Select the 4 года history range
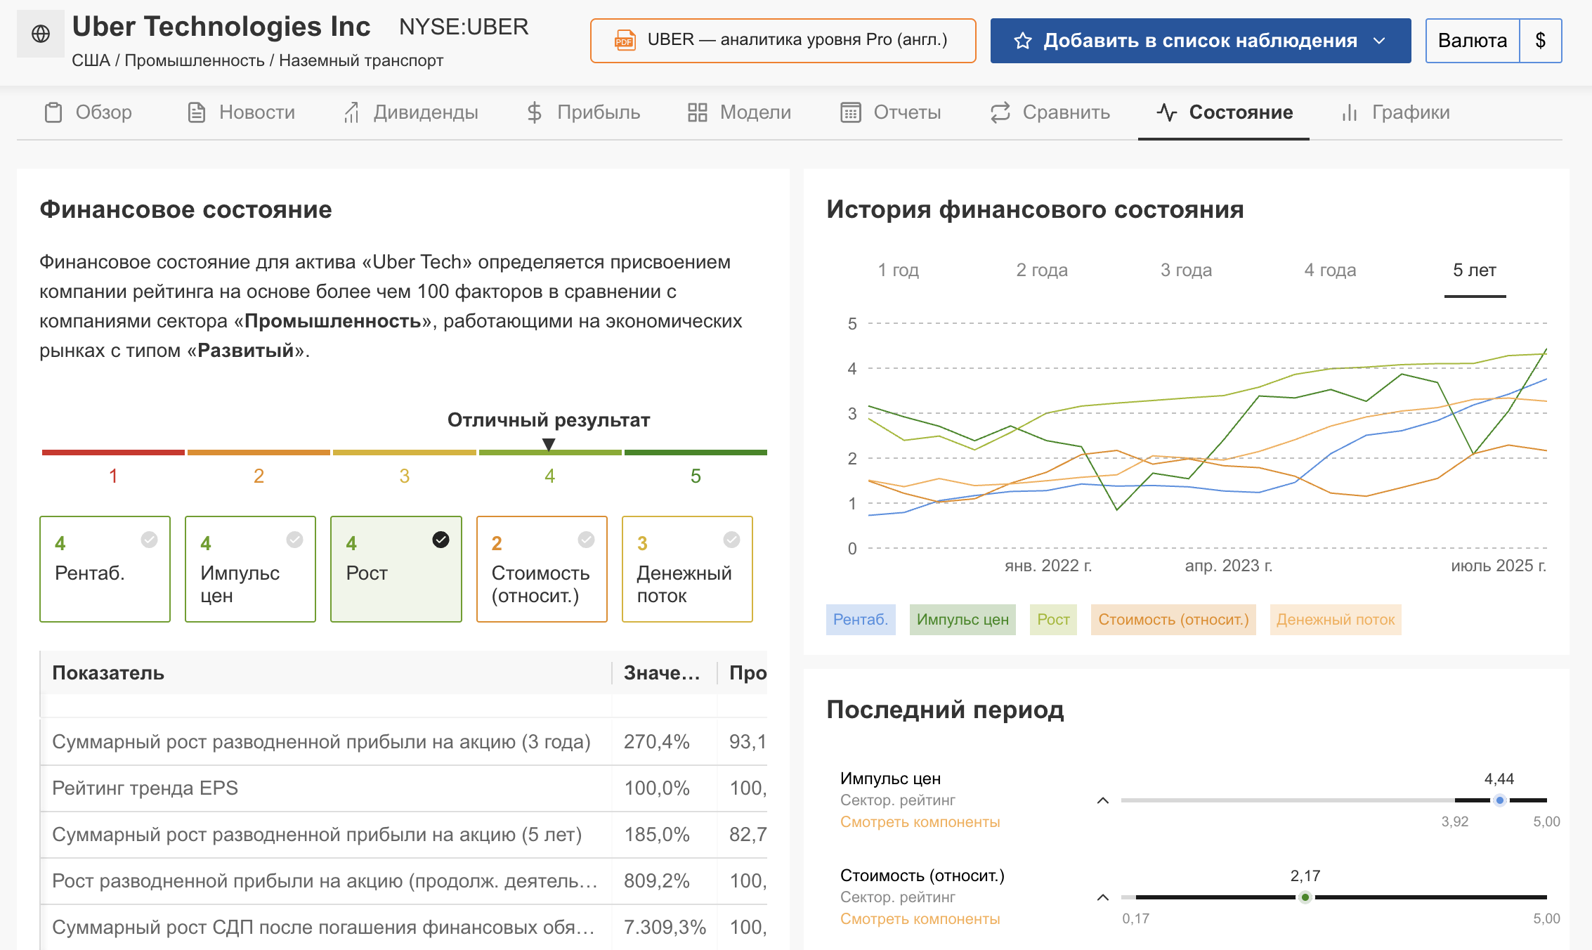Screen dimensions: 1592x950 [x=1330, y=270]
